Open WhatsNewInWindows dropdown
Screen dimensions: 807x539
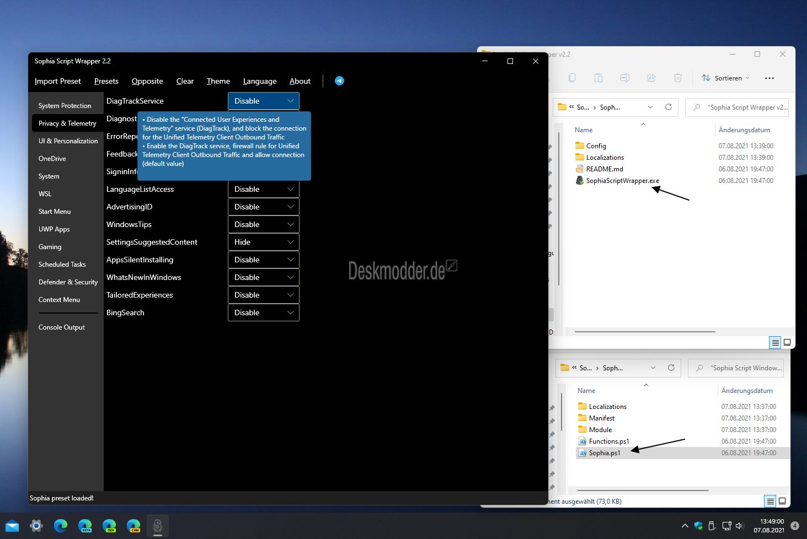tap(264, 277)
